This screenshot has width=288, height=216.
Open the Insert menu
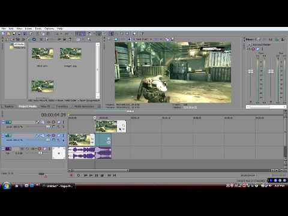[x=28, y=29]
